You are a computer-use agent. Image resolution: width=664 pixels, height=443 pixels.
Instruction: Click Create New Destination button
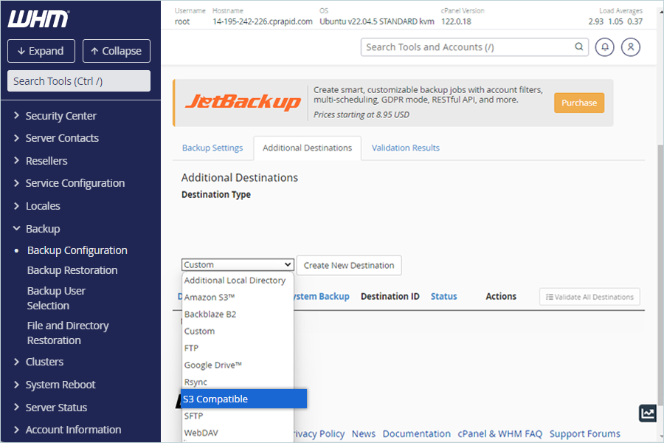[349, 265]
